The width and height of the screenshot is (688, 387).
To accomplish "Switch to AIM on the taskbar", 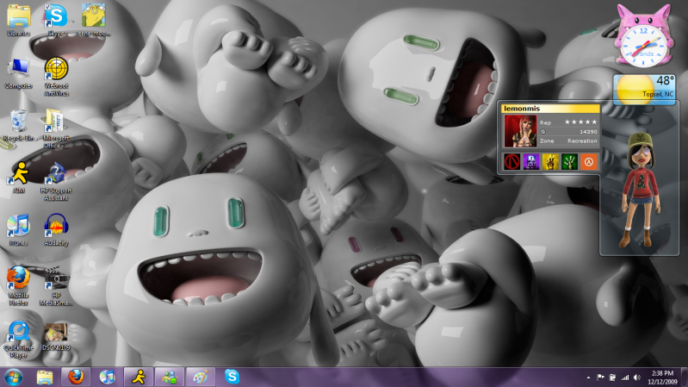I will (x=139, y=378).
